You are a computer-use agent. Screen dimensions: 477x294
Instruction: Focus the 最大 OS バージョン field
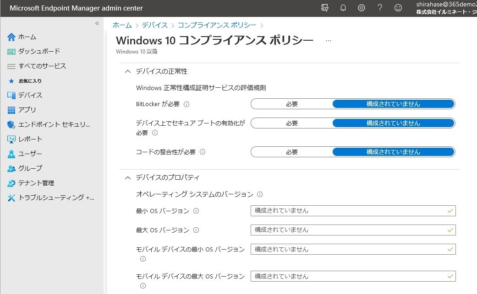click(353, 230)
